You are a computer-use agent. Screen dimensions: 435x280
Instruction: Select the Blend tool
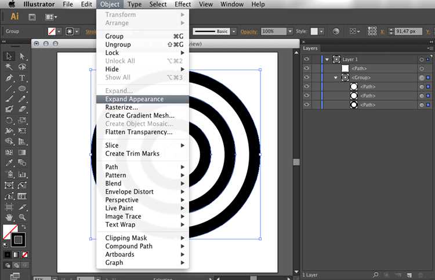22,163
